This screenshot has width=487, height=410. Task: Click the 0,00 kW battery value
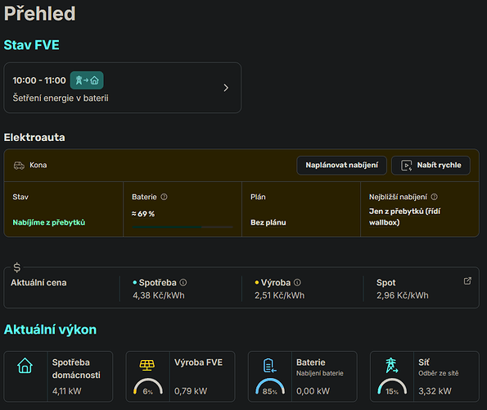313,391
